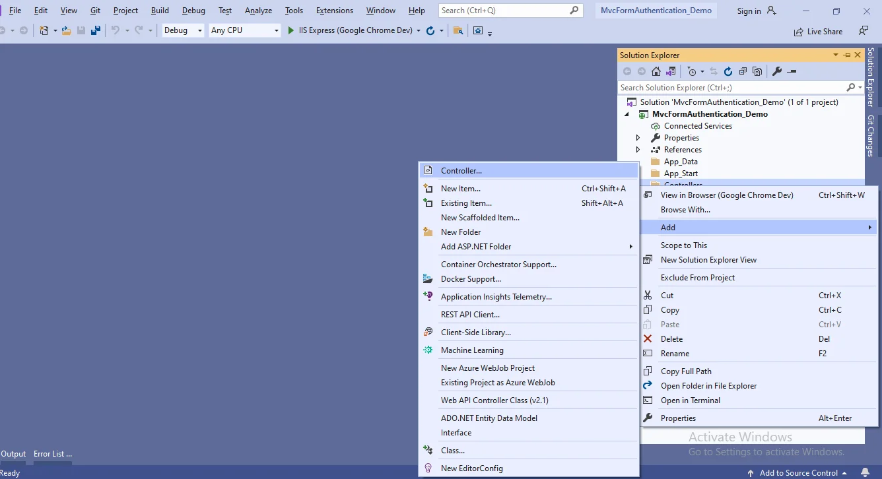882x479 pixels.
Task: Open the IIS Express target dropdown arrow
Action: pos(419,30)
